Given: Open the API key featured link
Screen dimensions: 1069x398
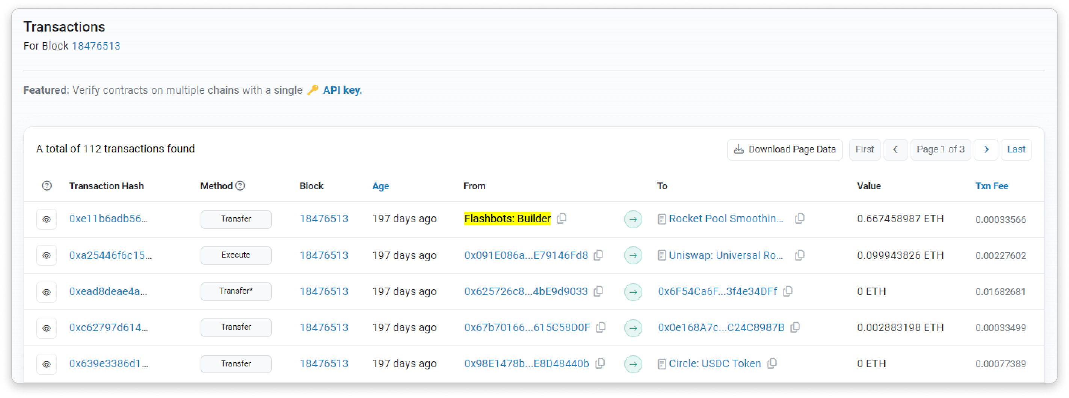Looking at the screenshot, I should (342, 90).
